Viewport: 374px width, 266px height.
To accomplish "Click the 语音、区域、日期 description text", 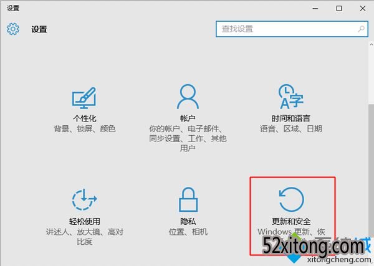I will (x=290, y=129).
